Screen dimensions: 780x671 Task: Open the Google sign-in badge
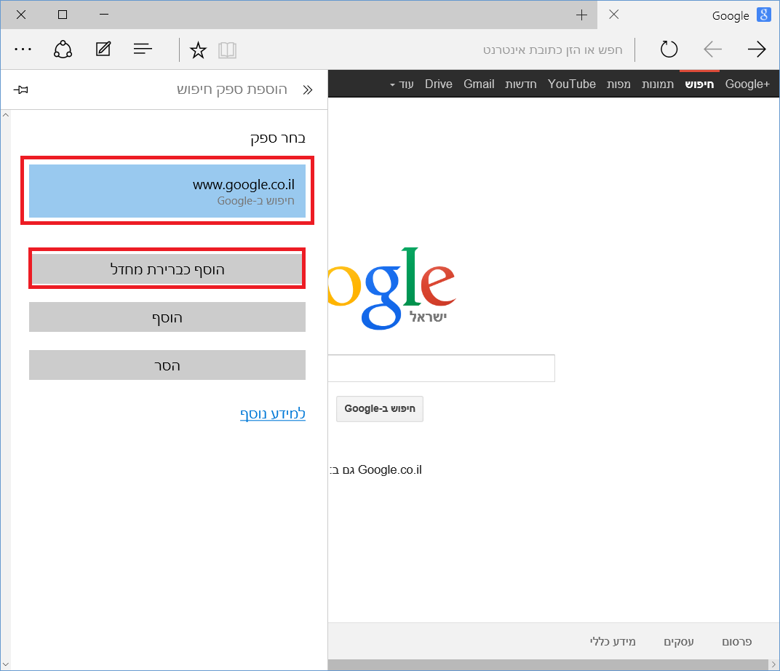(763, 15)
